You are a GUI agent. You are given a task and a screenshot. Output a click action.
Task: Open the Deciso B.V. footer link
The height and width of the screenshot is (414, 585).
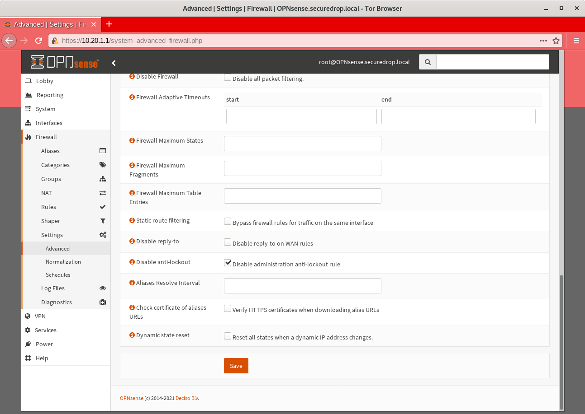(187, 398)
